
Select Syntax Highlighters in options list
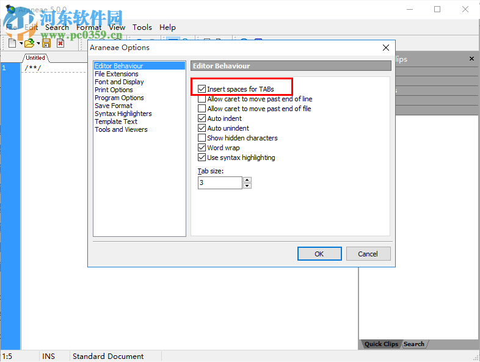[123, 114]
